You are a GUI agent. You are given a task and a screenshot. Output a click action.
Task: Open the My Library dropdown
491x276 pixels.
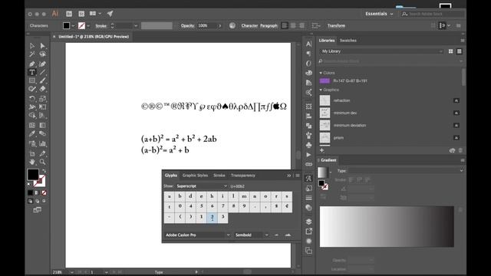tap(381, 51)
